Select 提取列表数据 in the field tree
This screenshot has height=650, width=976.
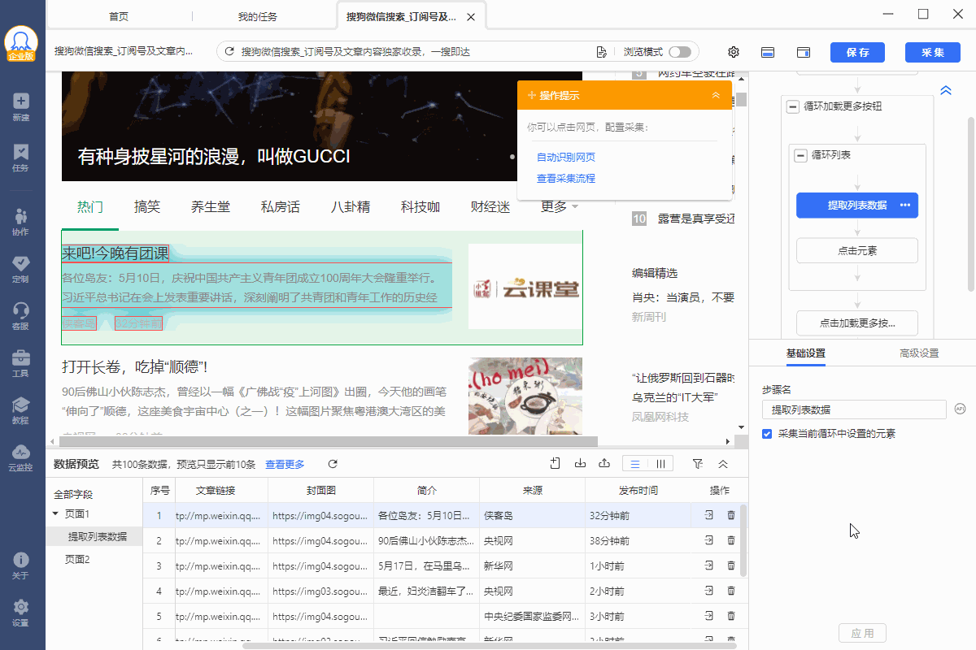(x=98, y=537)
